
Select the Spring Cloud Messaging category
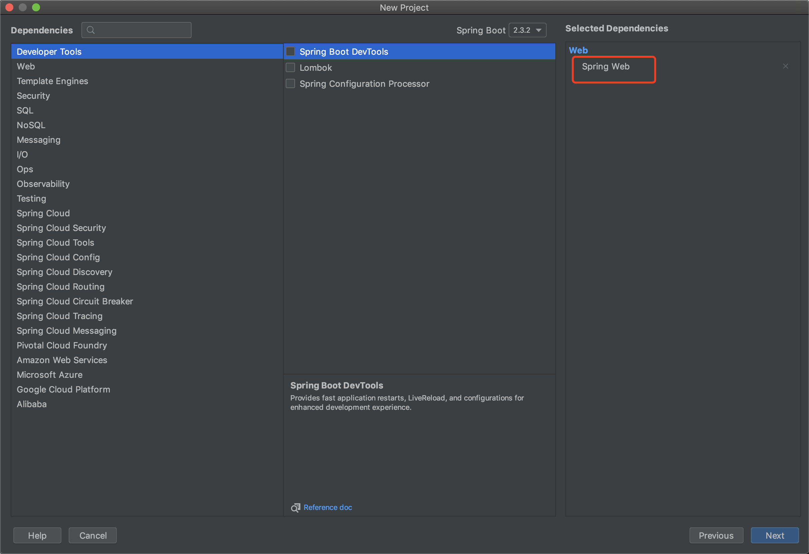coord(147,331)
